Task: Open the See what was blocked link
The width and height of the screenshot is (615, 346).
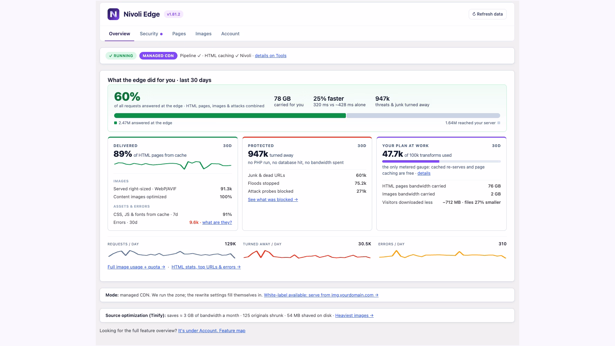Action: (273, 200)
